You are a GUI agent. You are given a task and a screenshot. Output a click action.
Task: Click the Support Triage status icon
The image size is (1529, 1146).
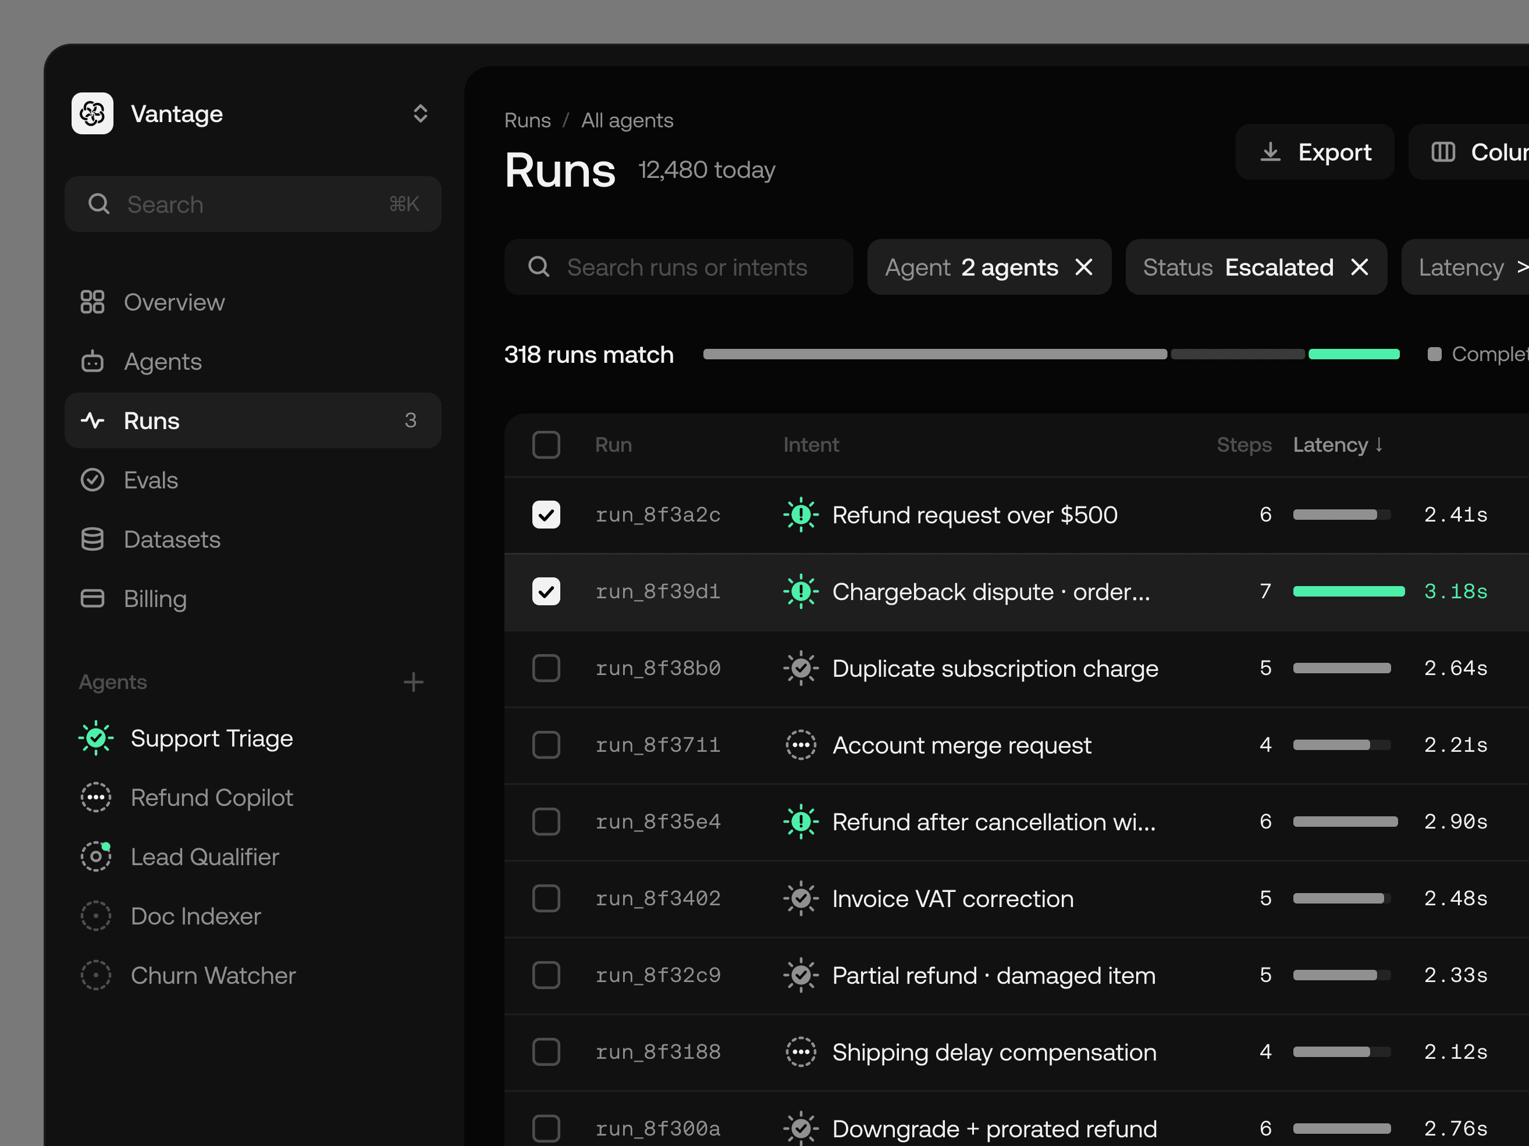point(96,738)
